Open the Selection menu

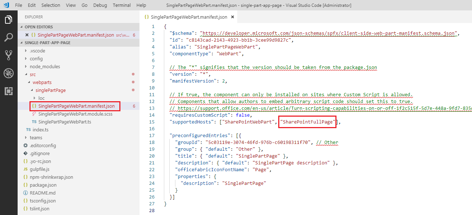(x=51, y=5)
